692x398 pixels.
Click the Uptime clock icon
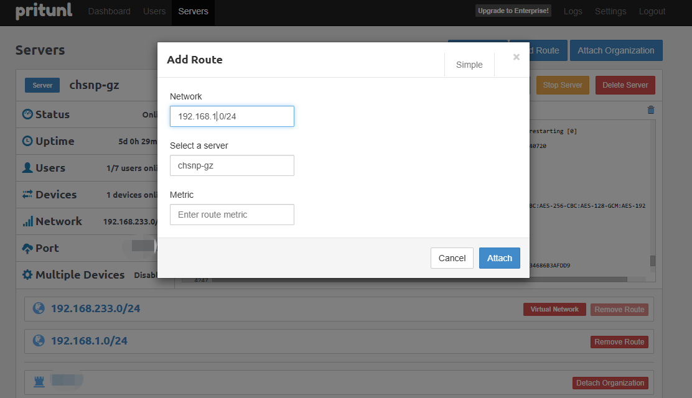point(27,141)
